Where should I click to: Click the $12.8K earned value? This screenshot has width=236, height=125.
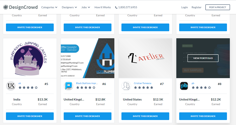pos(100,100)
